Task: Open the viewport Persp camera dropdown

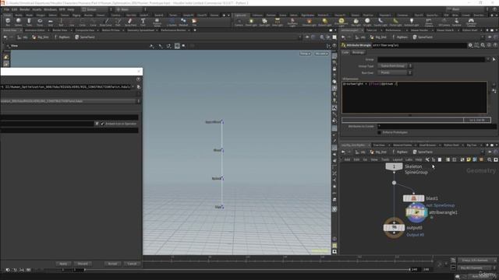Action: tap(305, 54)
